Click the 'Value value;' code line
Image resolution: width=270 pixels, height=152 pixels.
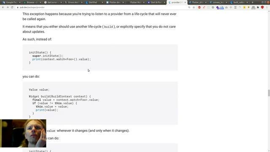pyautogui.click(x=39, y=90)
